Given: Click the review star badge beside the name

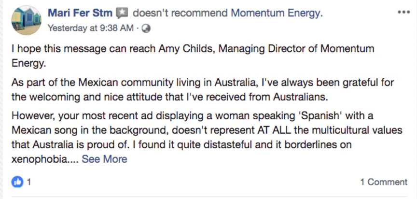Looking at the screenshot, I should point(123,13).
